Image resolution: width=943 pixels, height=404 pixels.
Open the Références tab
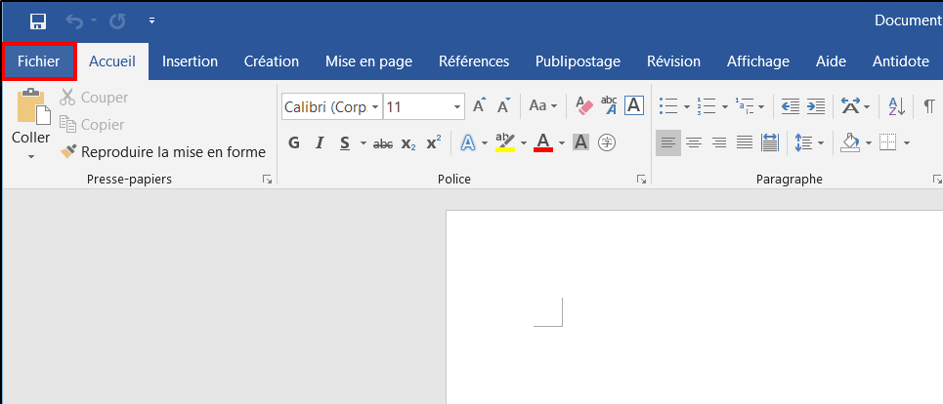(x=474, y=61)
